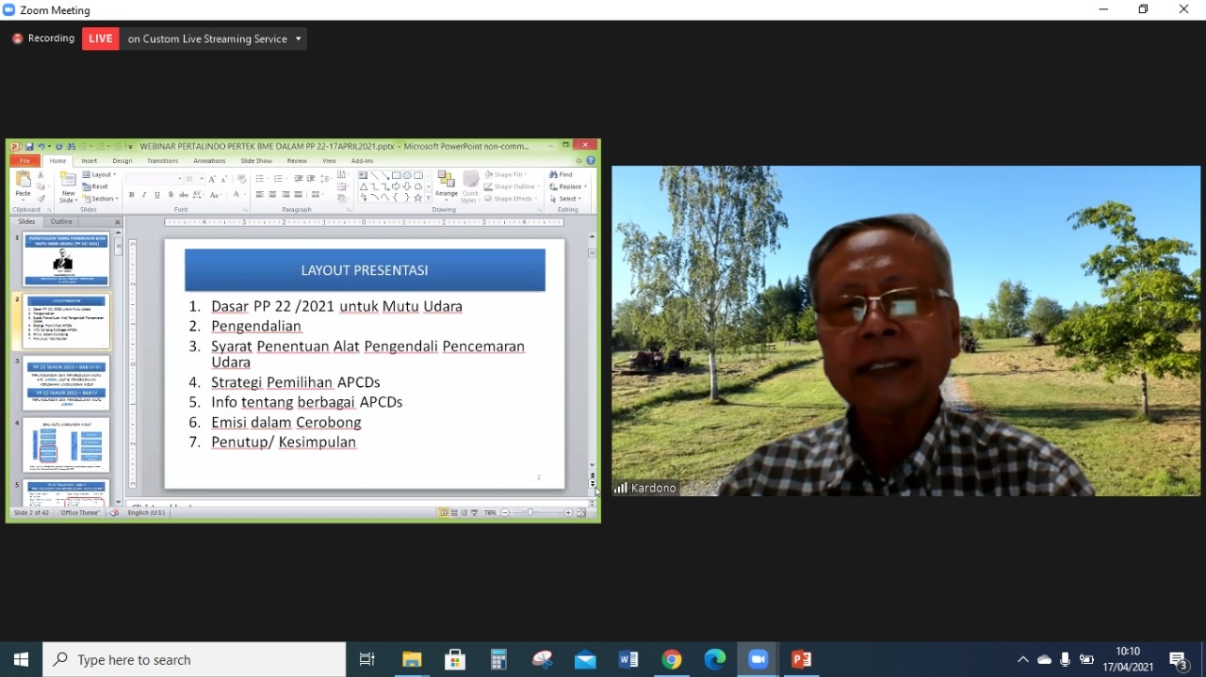Click the Replace button in Editing group
The height and width of the screenshot is (677, 1206).
(x=569, y=186)
